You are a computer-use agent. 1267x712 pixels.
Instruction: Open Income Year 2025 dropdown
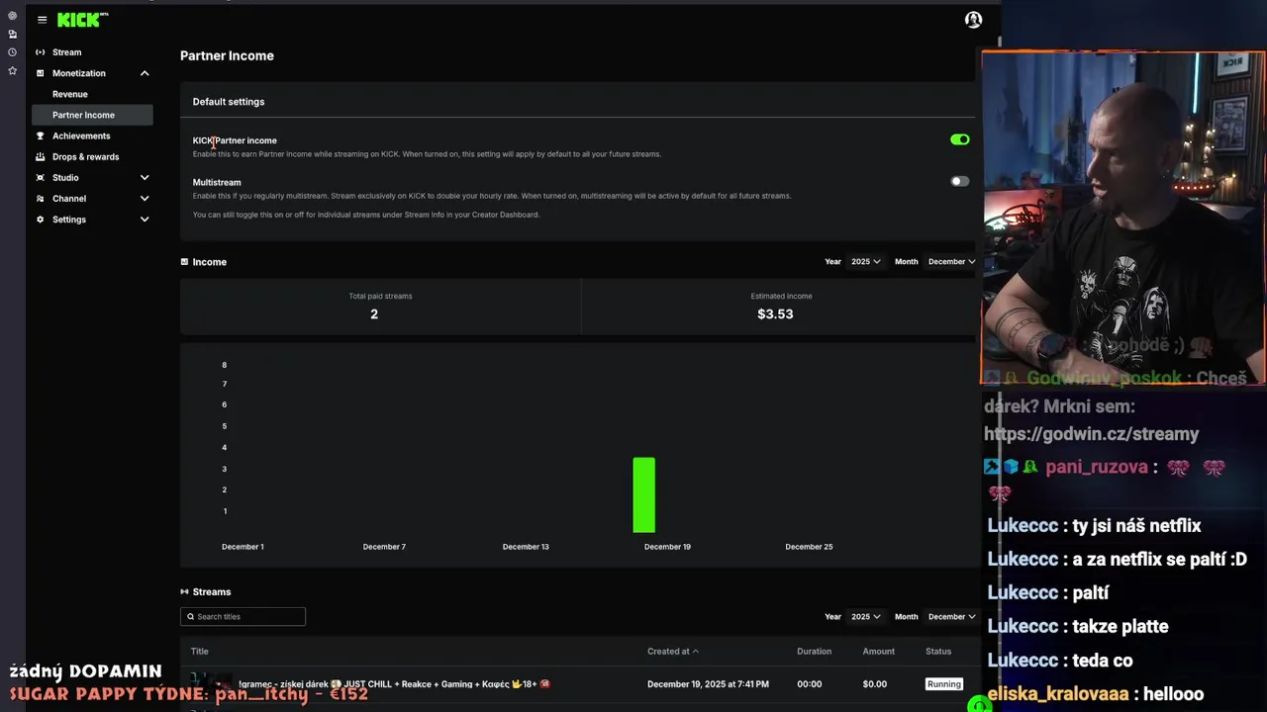click(x=865, y=262)
